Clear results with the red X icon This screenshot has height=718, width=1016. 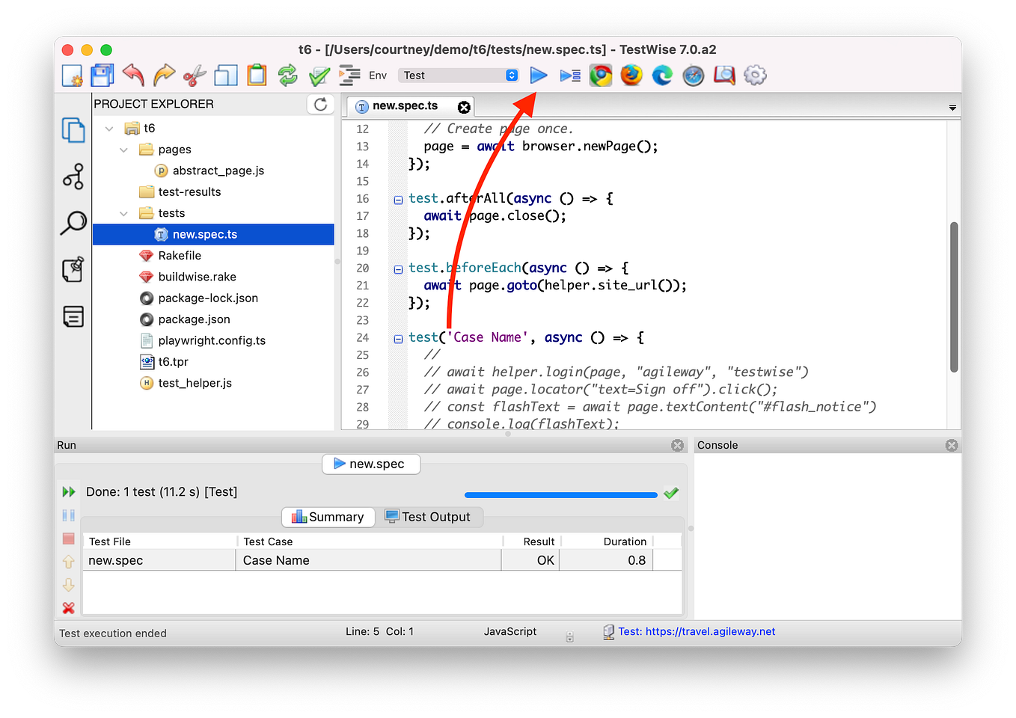[x=68, y=608]
